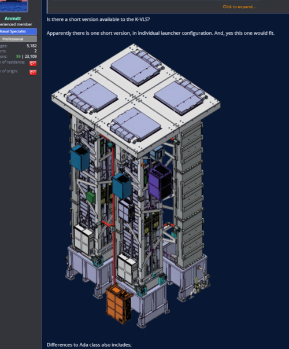Click the 'Naval Specialist' blue badge
The image size is (289, 349).
(x=18, y=31)
